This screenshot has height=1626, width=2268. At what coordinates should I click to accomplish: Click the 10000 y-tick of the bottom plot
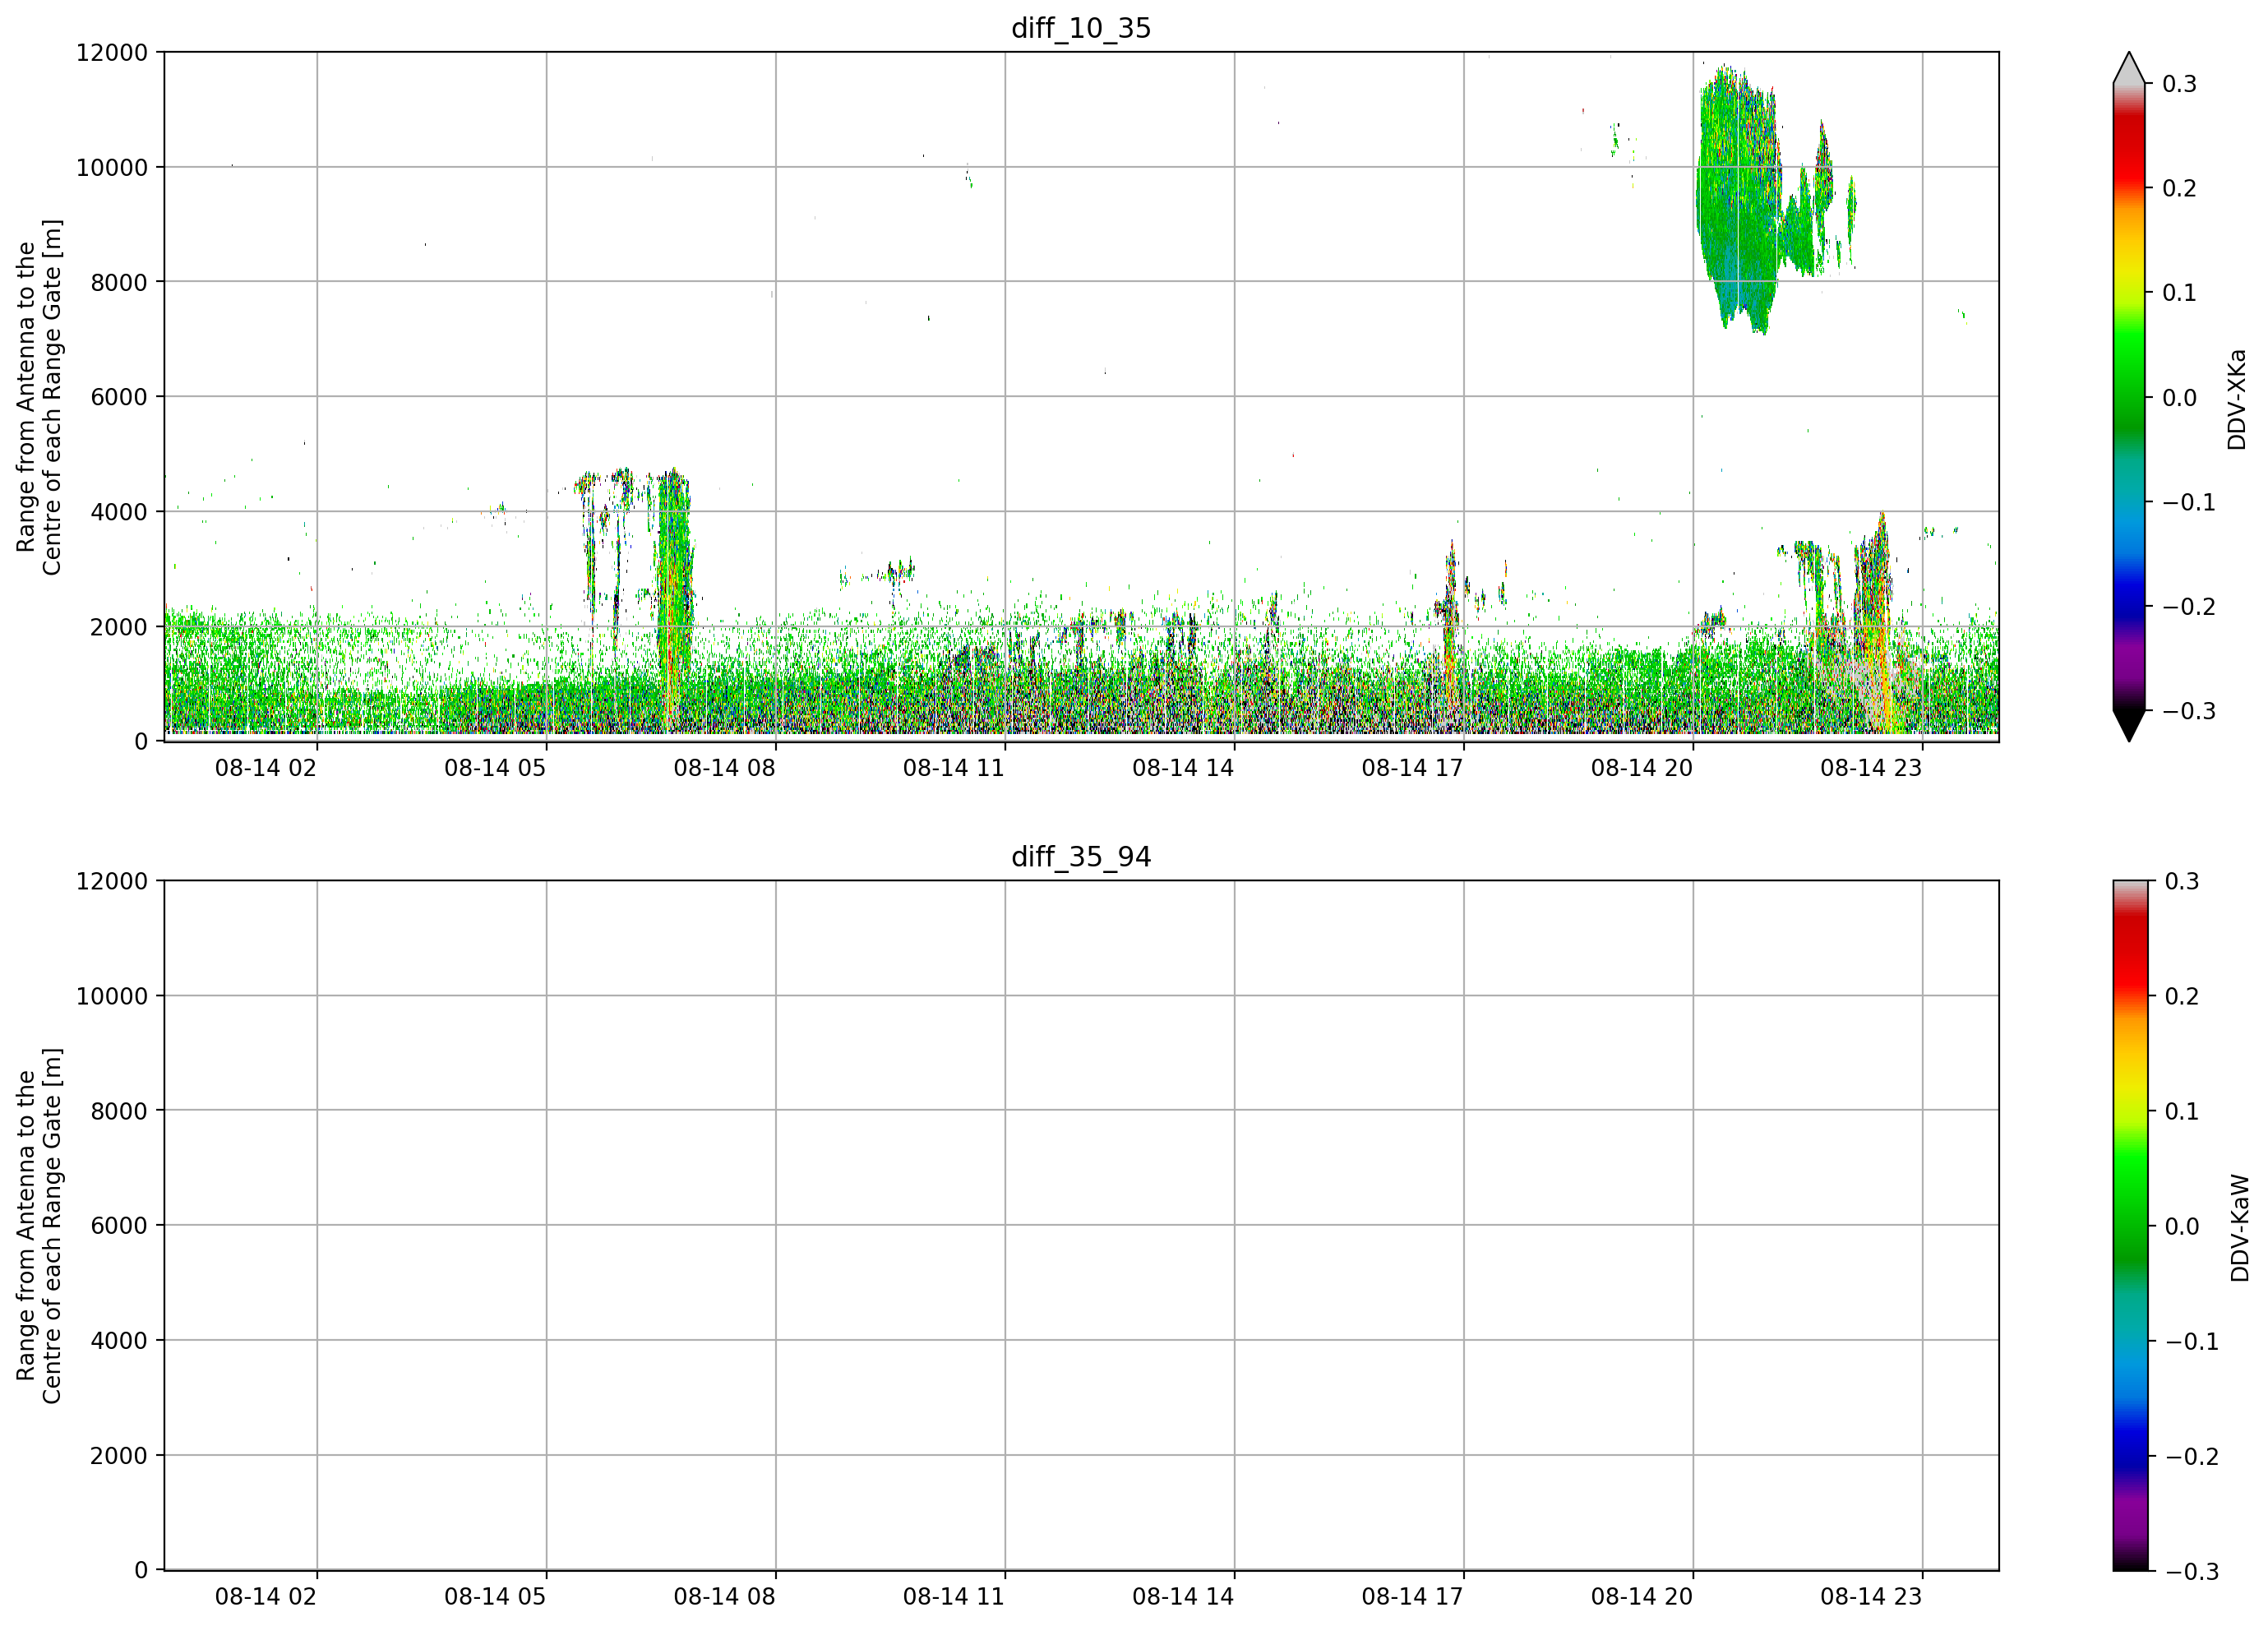112,996
